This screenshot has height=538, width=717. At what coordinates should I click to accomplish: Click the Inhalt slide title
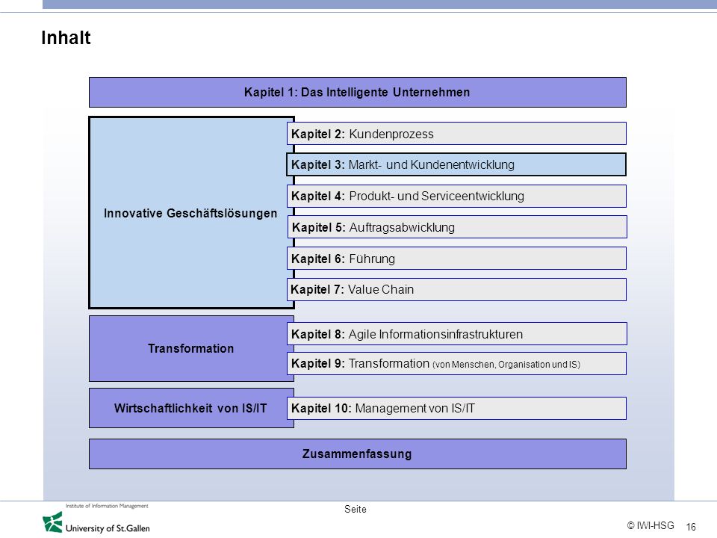click(66, 37)
